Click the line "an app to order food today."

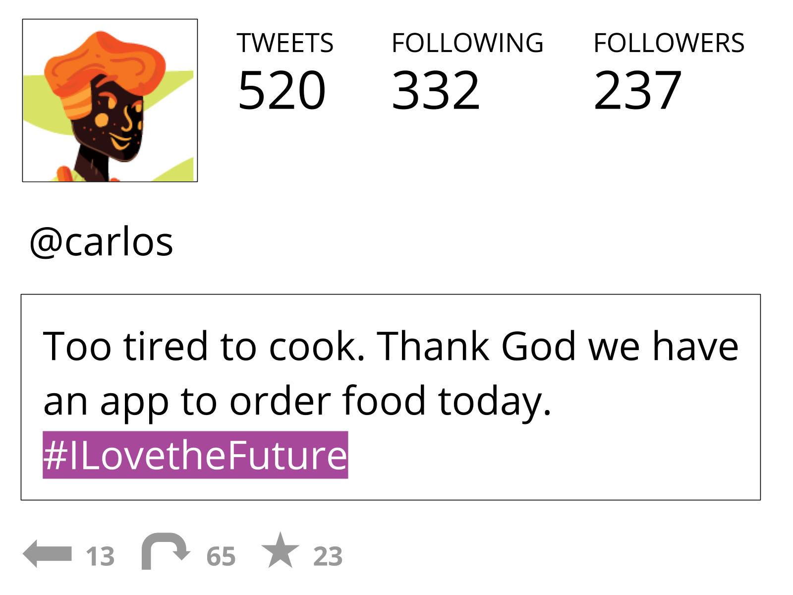pos(297,401)
